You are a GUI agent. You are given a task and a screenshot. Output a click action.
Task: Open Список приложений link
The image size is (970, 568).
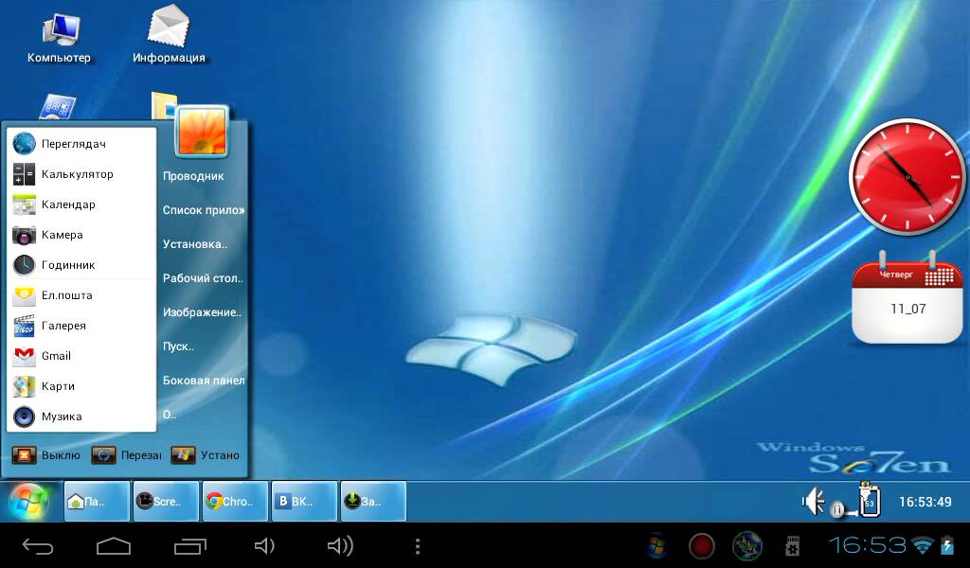204,210
